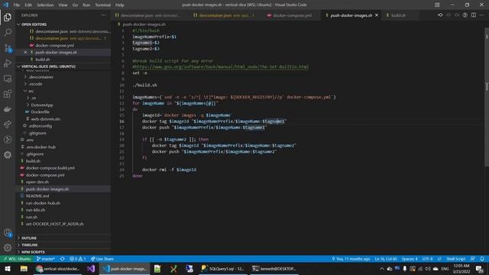Open the Selection menu

45,5
